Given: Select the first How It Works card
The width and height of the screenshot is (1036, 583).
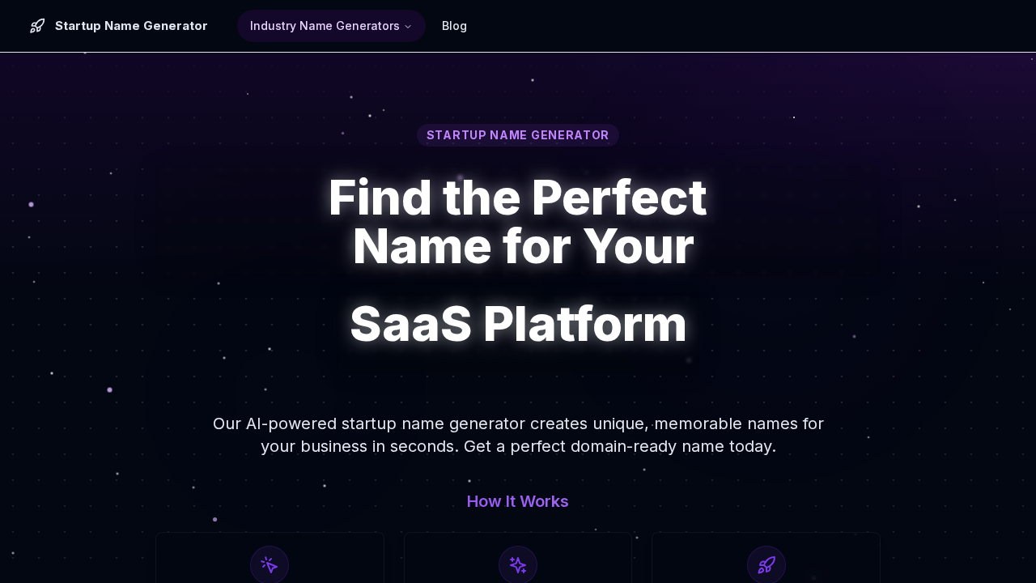Looking at the screenshot, I should [x=270, y=557].
